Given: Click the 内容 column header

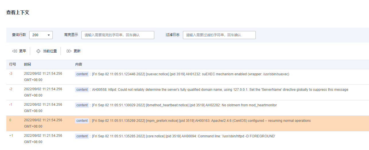Looking at the screenshot, I should point(79,64).
